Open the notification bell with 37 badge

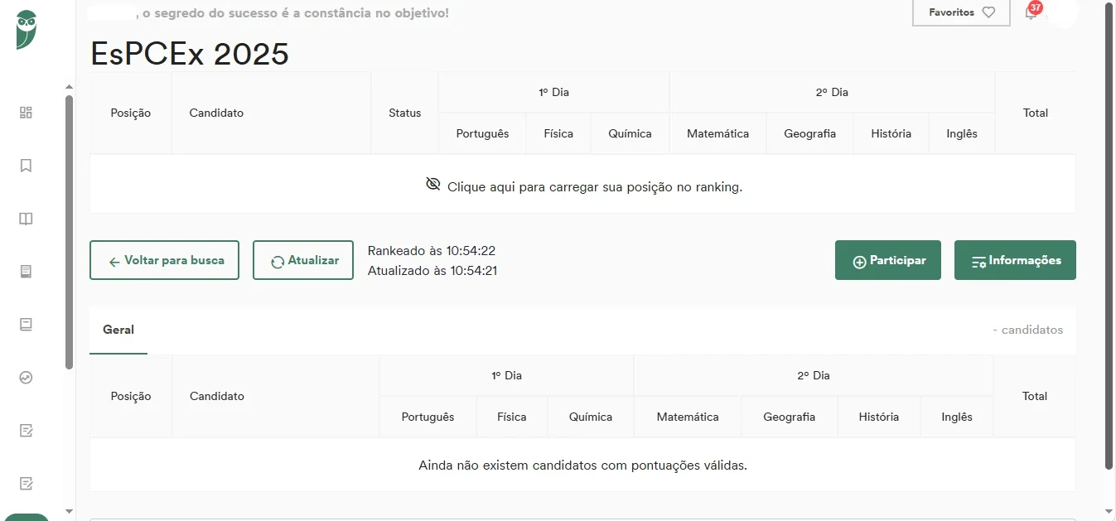tap(1031, 12)
